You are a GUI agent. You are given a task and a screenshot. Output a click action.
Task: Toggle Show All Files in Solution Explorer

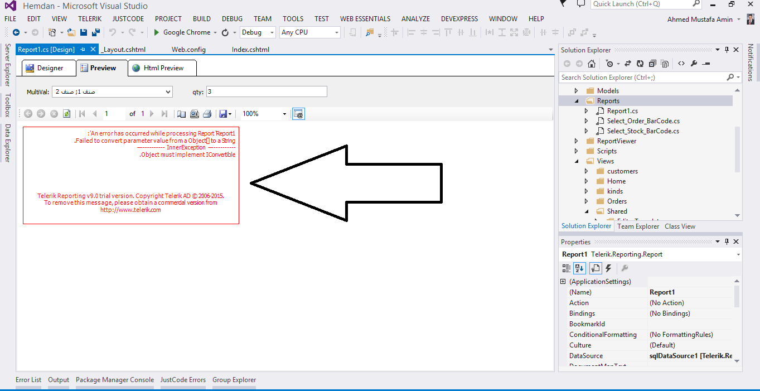(664, 64)
